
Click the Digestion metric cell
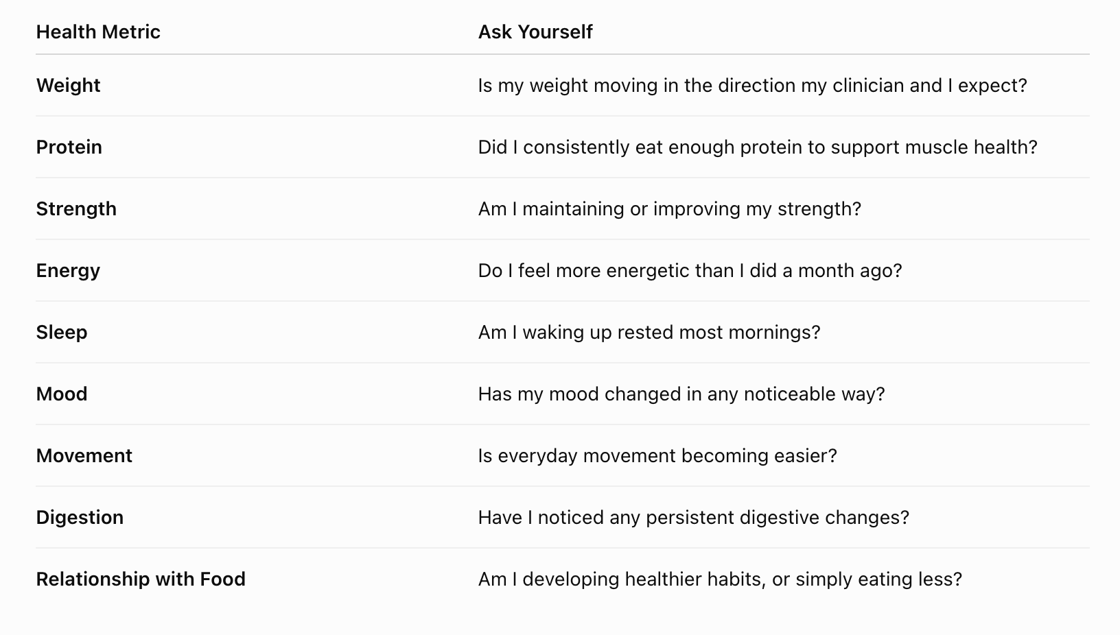pos(80,518)
